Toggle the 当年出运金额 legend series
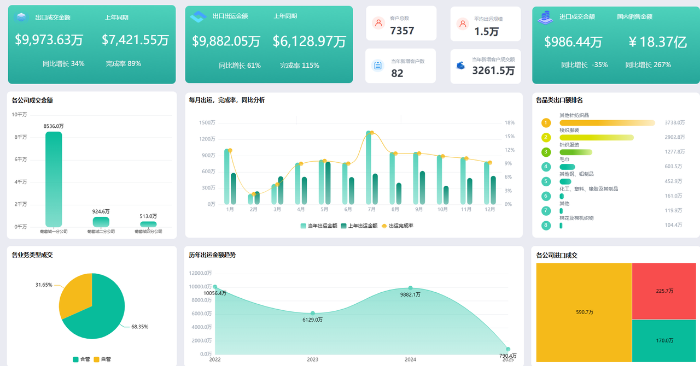 (x=318, y=226)
